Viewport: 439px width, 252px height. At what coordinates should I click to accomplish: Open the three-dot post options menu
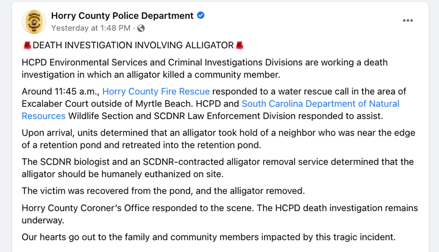pyautogui.click(x=408, y=21)
